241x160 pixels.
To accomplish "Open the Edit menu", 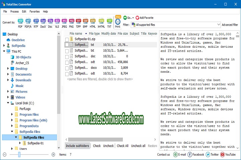I will [24, 11].
